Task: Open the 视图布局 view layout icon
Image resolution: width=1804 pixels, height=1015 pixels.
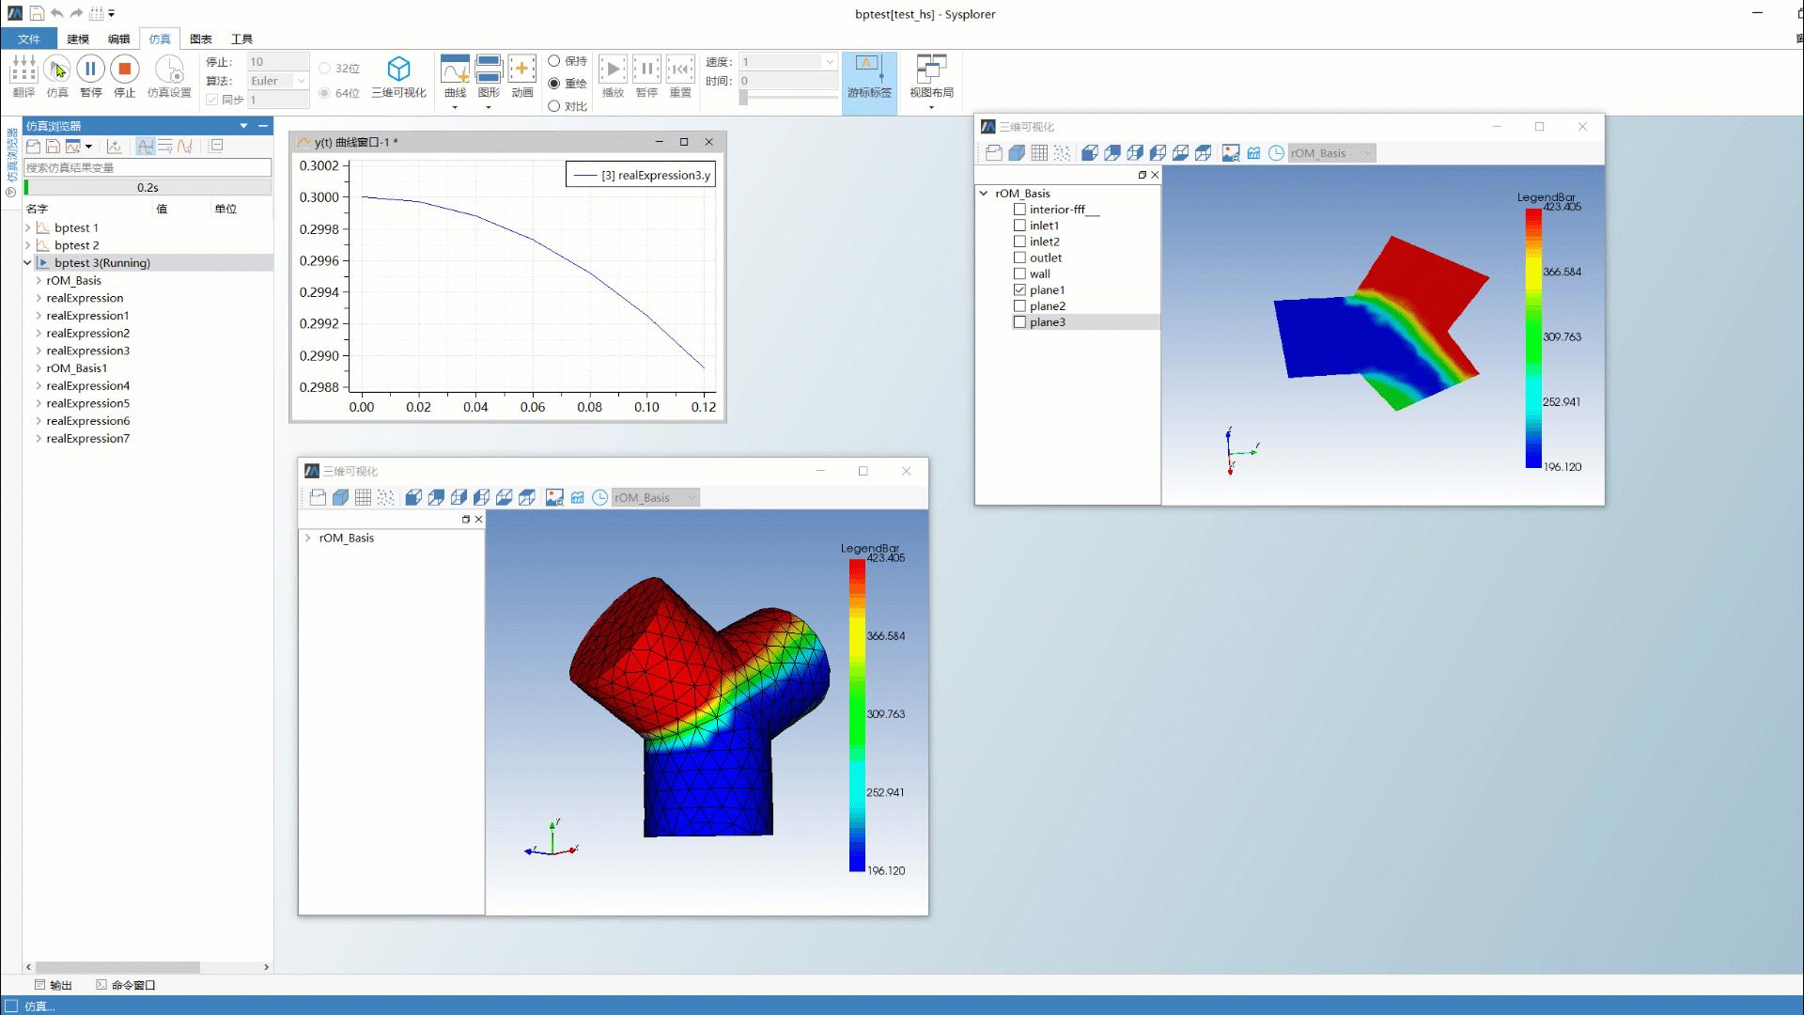Action: pyautogui.click(x=931, y=70)
